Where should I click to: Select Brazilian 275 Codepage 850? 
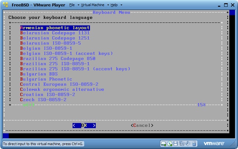pyautogui.click(x=58, y=58)
